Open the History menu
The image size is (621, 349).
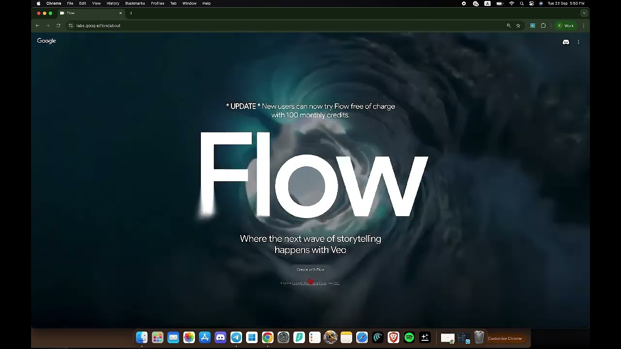point(113,3)
